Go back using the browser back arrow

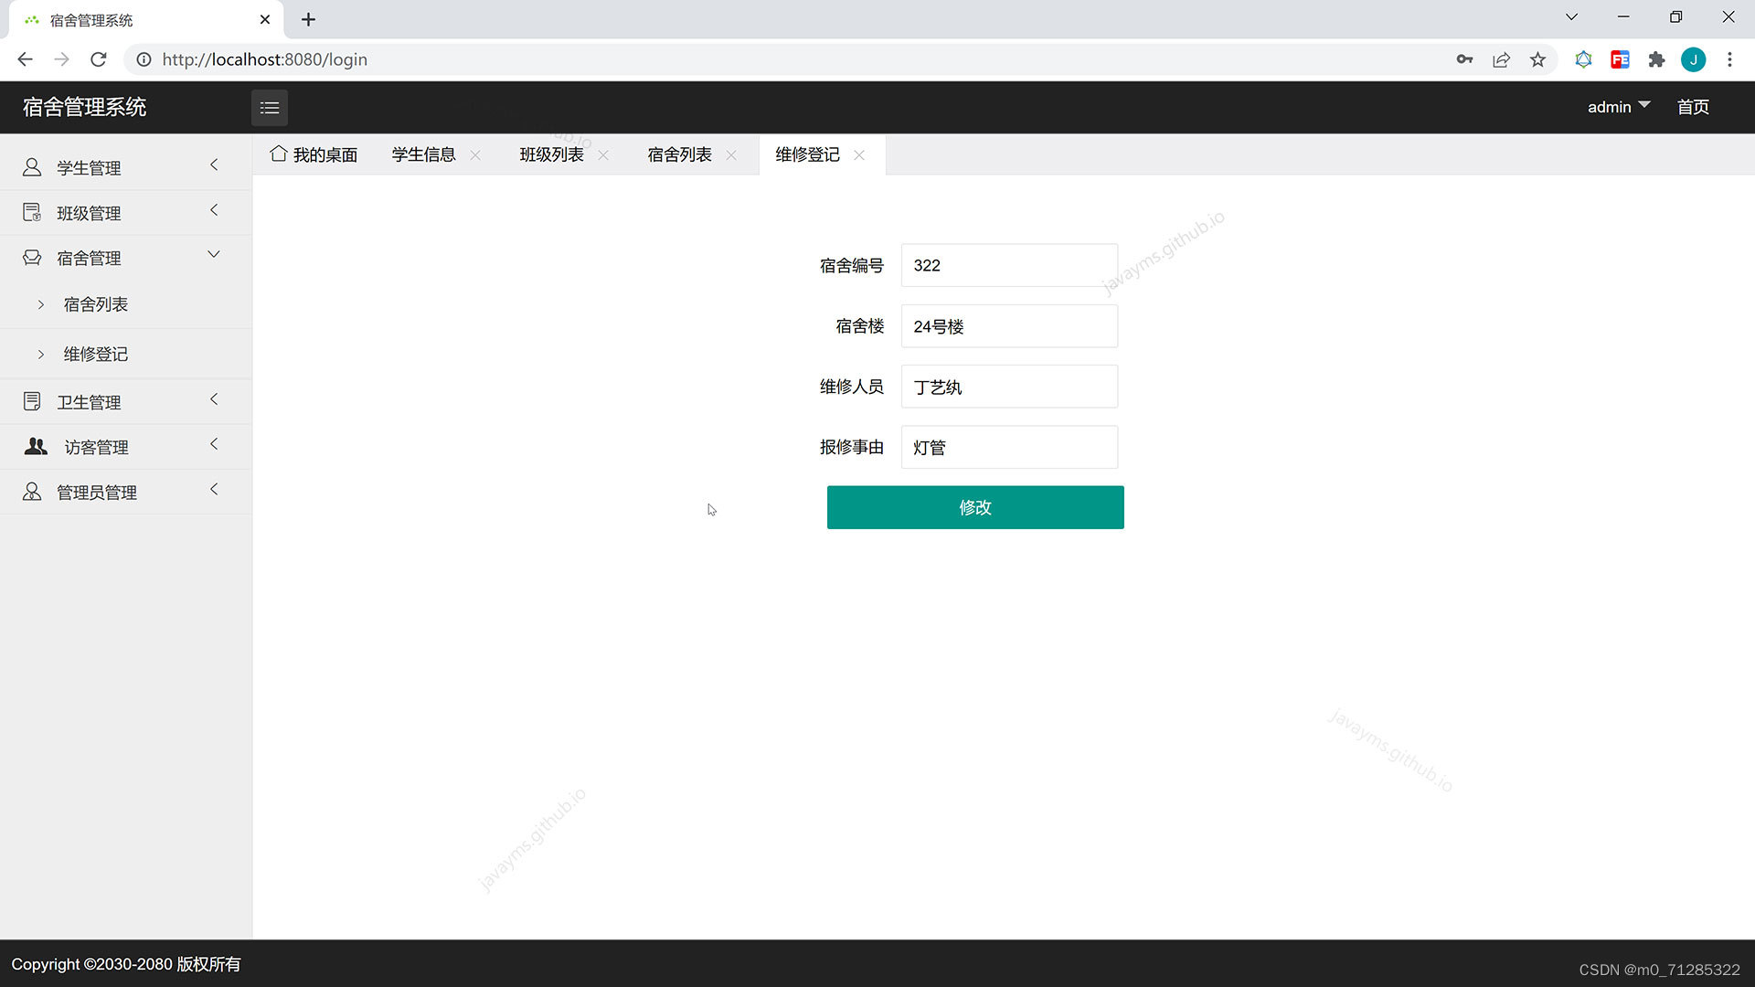(25, 59)
